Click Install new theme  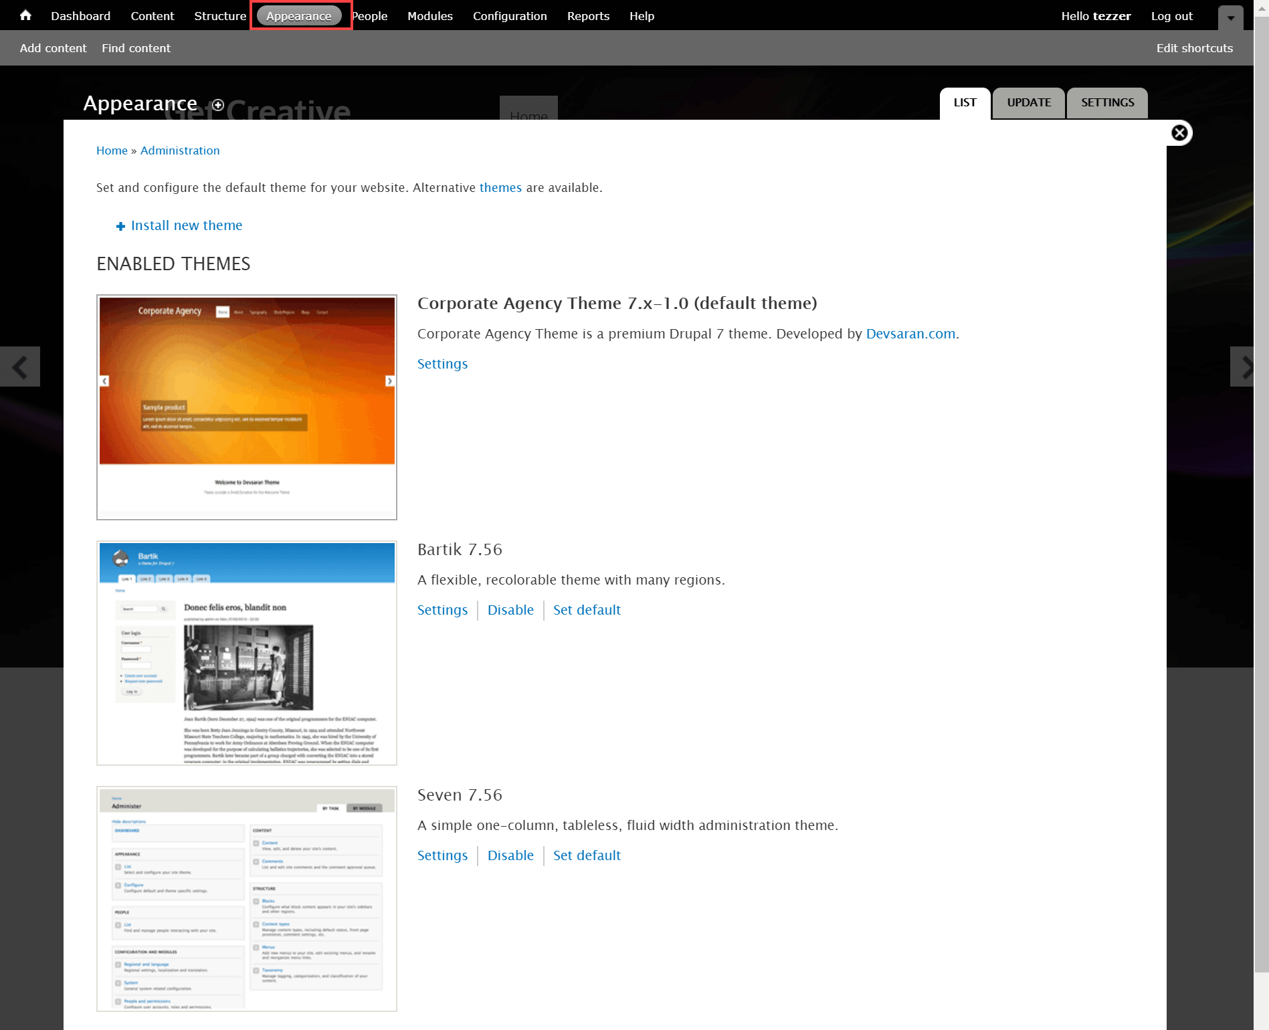pyautogui.click(x=187, y=225)
